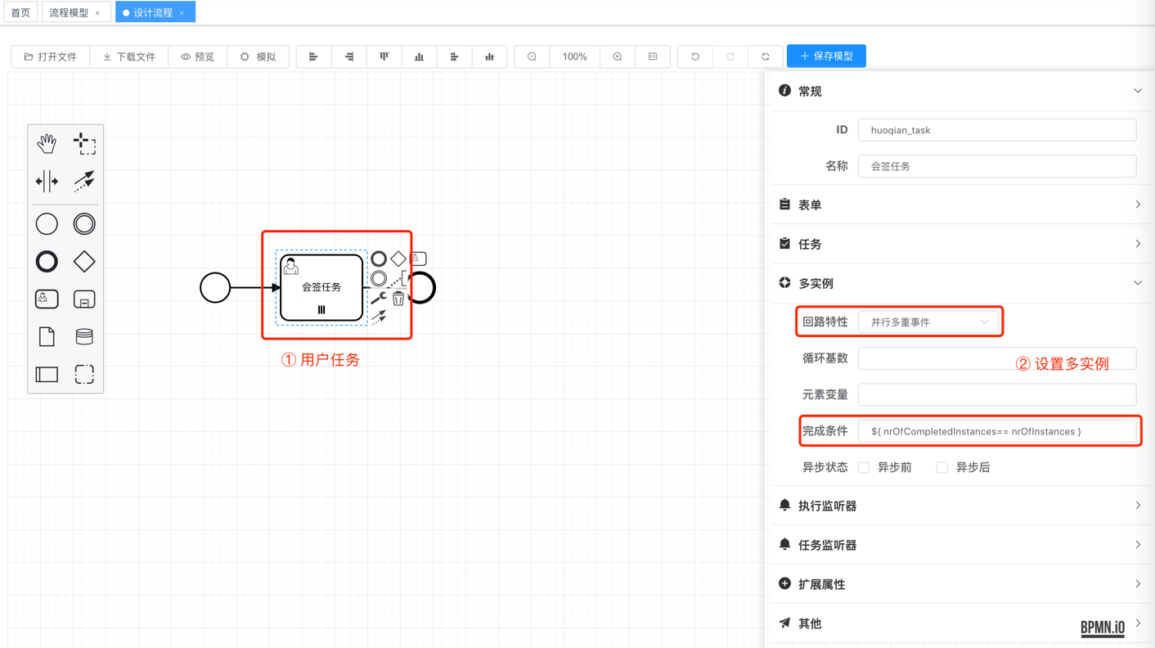Click the 预览 button

[198, 56]
